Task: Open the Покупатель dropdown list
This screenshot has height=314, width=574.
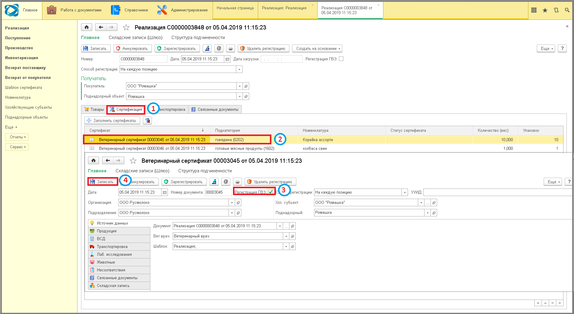Action: [240, 86]
